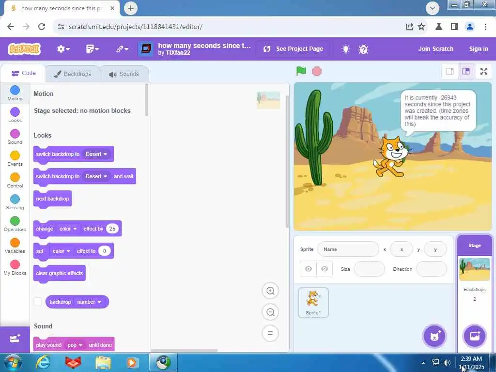Open the Settings gear menu

pos(63,49)
